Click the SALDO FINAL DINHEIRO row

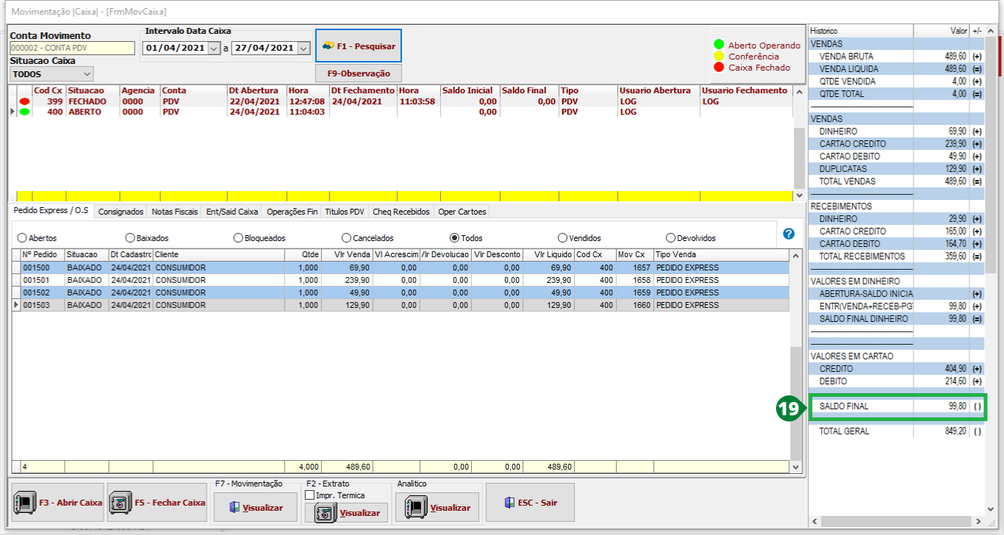896,319
